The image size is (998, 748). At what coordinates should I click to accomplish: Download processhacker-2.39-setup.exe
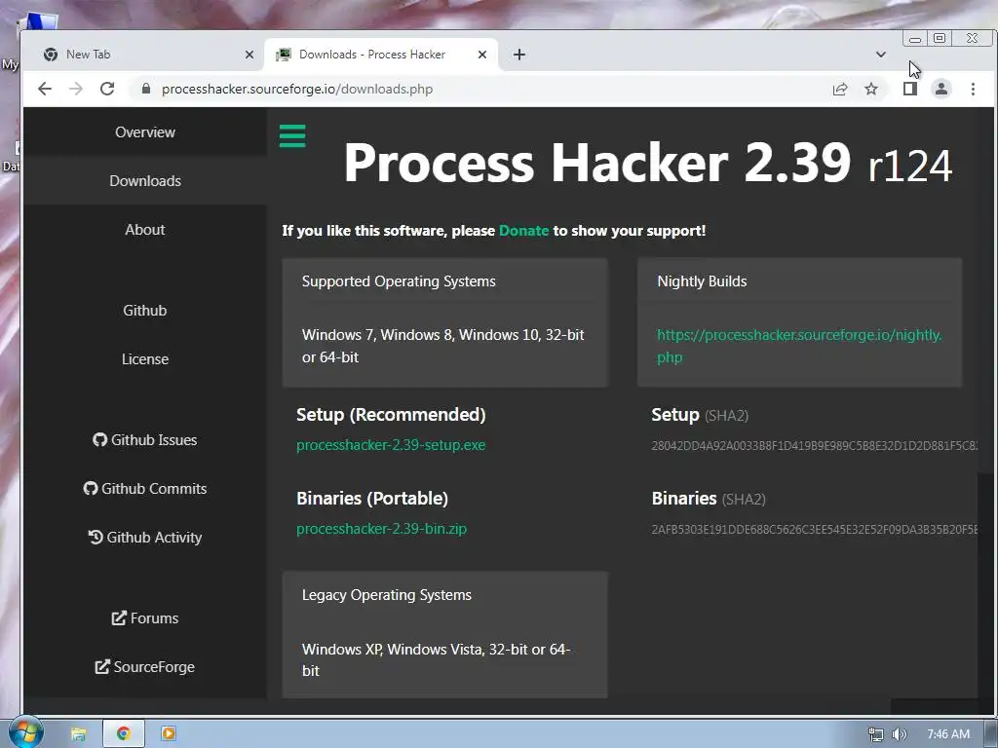391,445
